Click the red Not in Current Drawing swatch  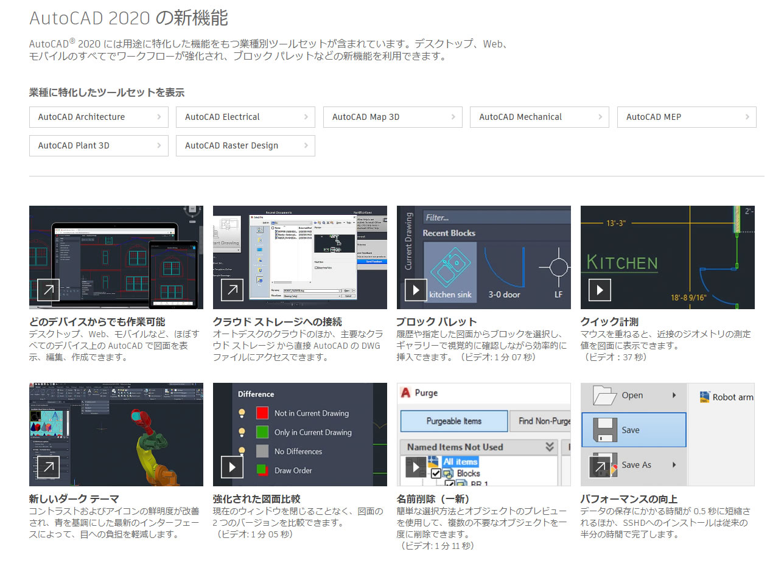[x=262, y=413]
